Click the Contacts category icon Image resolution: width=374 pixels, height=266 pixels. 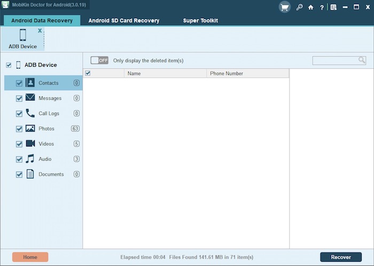pyautogui.click(x=30, y=83)
